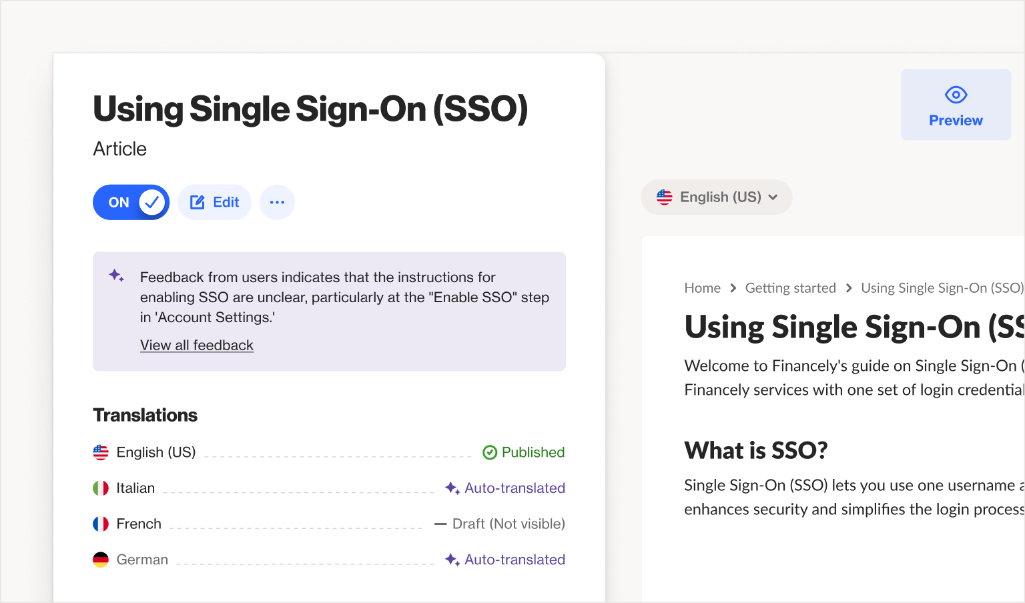The image size is (1025, 603).
Task: Toggle the article ON switch off
Action: click(131, 202)
